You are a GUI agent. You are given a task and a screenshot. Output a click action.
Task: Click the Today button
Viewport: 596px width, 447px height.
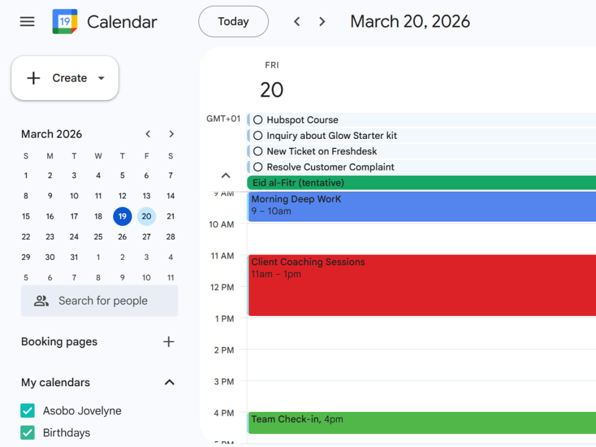(234, 21)
